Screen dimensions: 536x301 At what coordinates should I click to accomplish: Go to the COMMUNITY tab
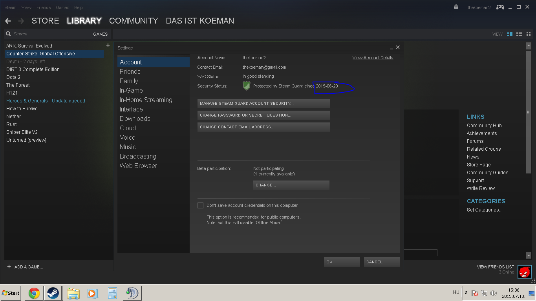click(x=134, y=21)
